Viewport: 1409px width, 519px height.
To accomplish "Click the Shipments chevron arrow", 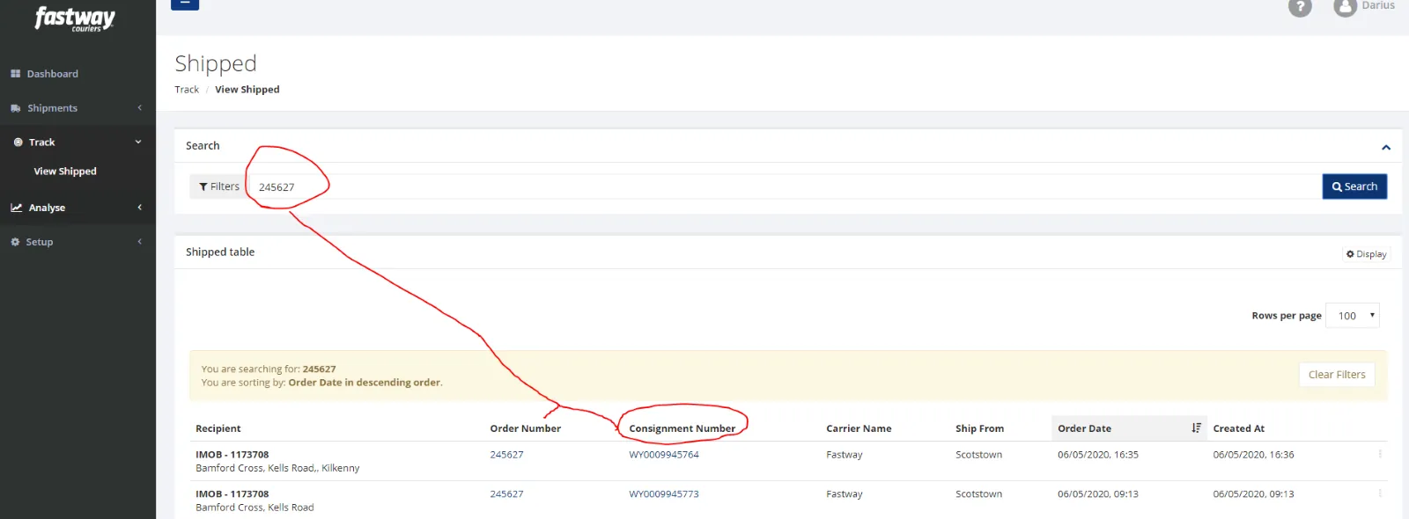I will (139, 108).
